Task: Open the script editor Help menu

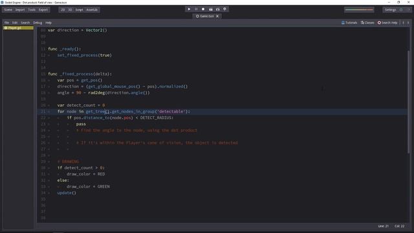Action: (49, 23)
